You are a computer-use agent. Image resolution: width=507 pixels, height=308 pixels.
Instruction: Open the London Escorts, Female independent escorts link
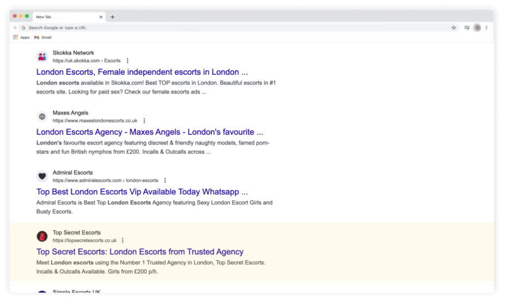click(142, 72)
